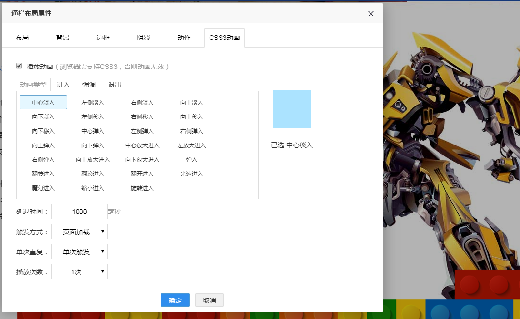Choose the 魔幻进入 animation effect
This screenshot has height=319, width=520.
43,188
